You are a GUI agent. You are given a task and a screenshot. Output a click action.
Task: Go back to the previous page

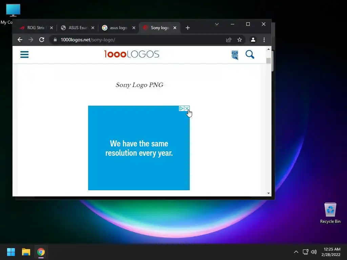click(20, 40)
